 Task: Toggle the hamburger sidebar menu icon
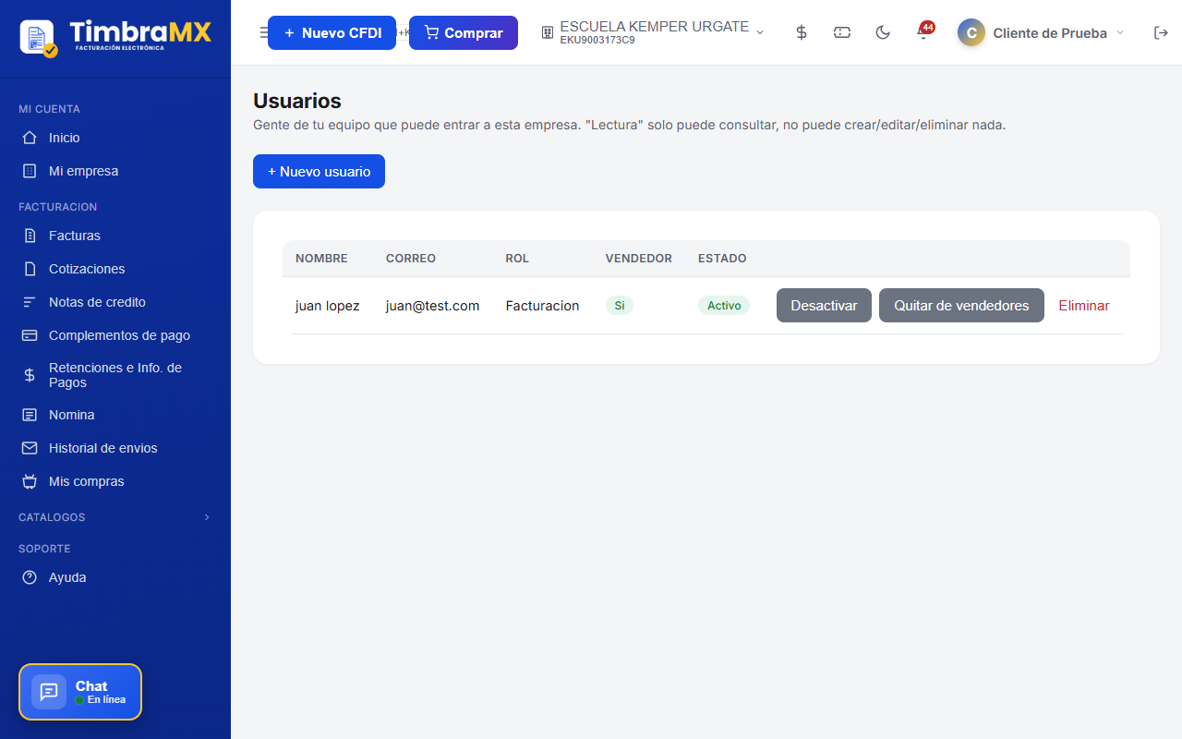(x=263, y=32)
